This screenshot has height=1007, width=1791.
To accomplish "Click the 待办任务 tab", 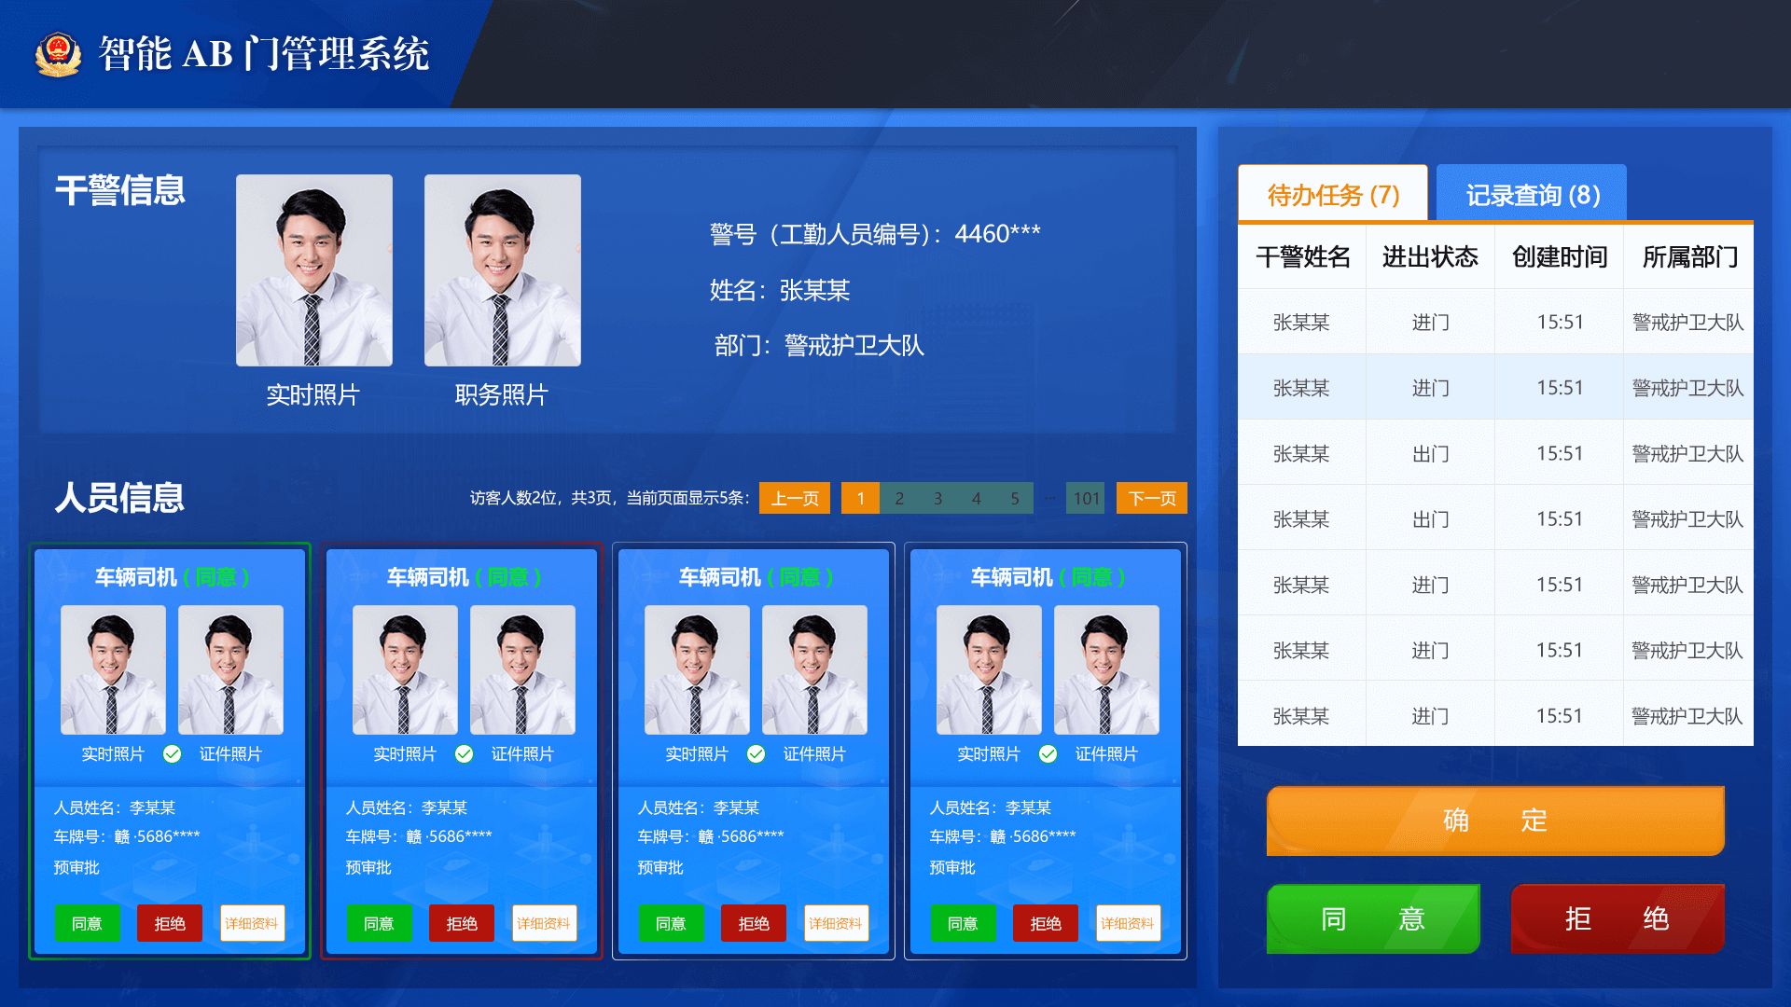I will [1331, 193].
